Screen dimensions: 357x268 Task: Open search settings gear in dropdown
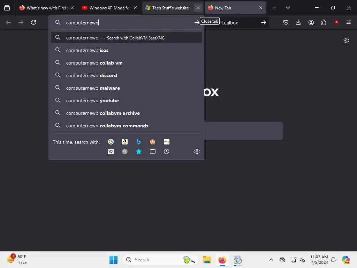pyautogui.click(x=197, y=151)
